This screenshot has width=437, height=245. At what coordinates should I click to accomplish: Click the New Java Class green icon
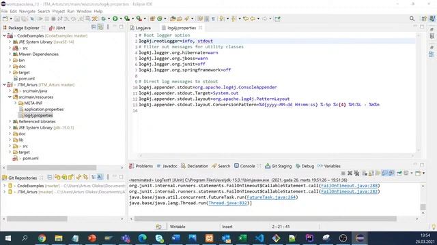(160, 18)
